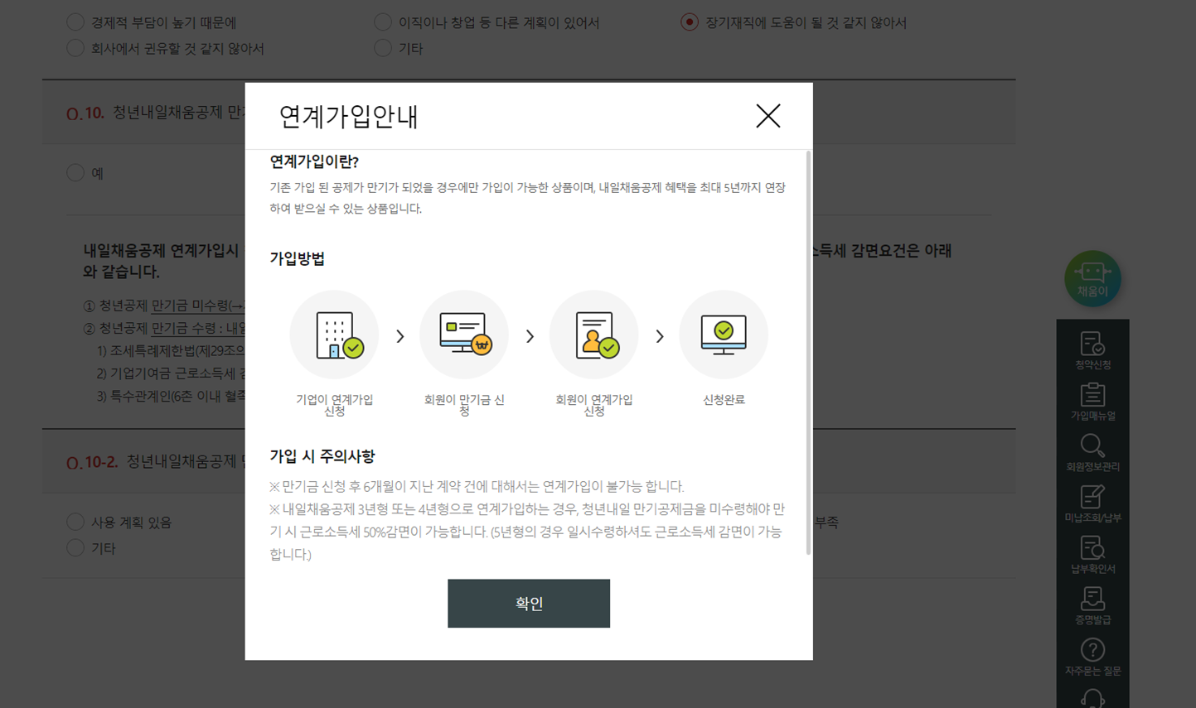Click the arrow before 신청완료 step
The image size is (1196, 708).
(x=660, y=336)
